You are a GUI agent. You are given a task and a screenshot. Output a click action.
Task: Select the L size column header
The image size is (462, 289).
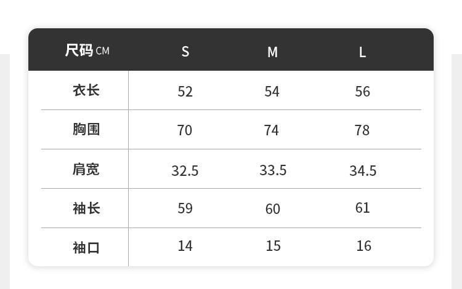[x=362, y=52]
